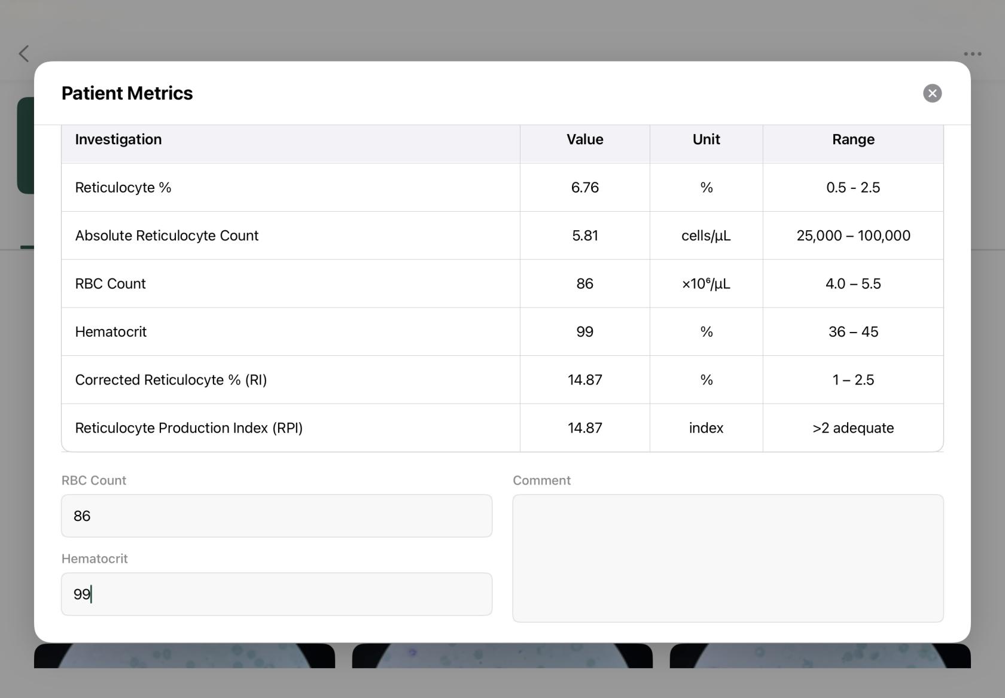Select the Absolute Reticulocyte Count row
Image resolution: width=1005 pixels, height=698 pixels.
tap(502, 236)
